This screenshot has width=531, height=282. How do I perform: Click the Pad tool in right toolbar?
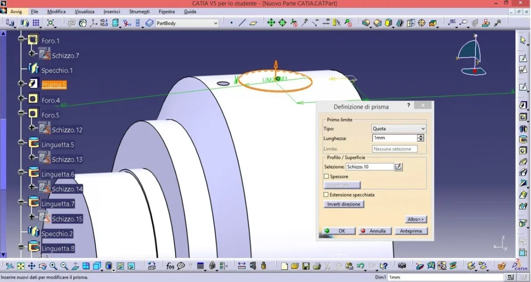tap(523, 105)
